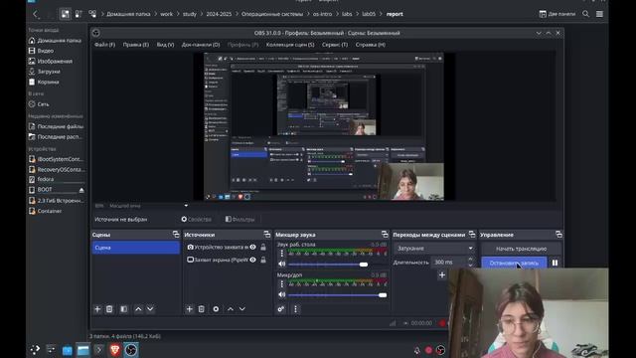The height and width of the screenshot is (358, 636).
Task: Open application launcher on taskbar
Action: 35,350
